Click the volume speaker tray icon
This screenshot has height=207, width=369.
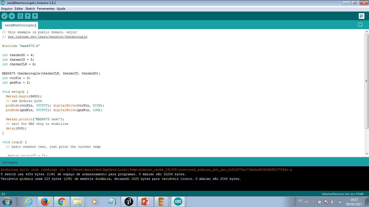coord(333,202)
